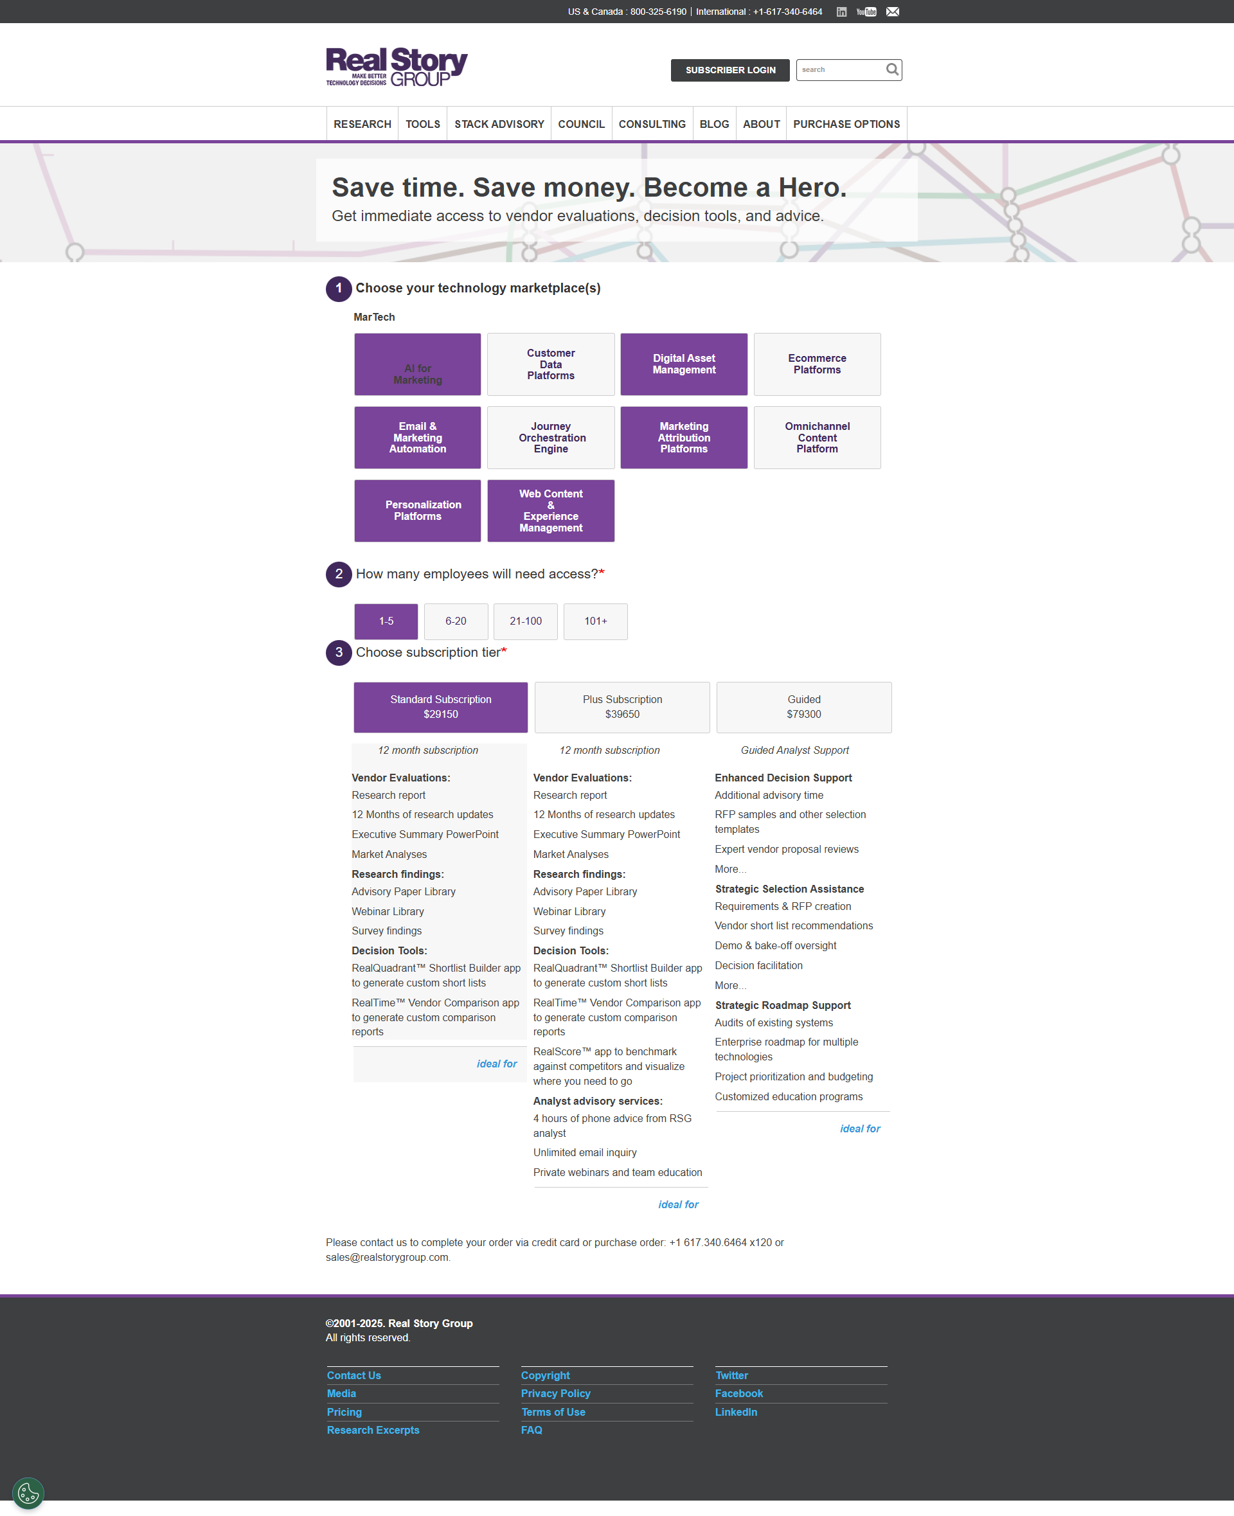
Task: Click the Real Story Group logo
Action: [397, 66]
